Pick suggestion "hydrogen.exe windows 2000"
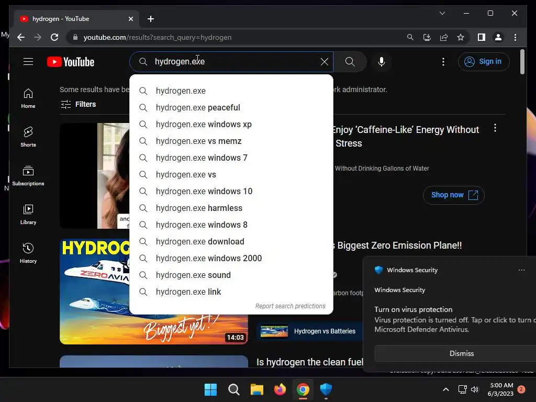536x402 pixels. pyautogui.click(x=231, y=259)
